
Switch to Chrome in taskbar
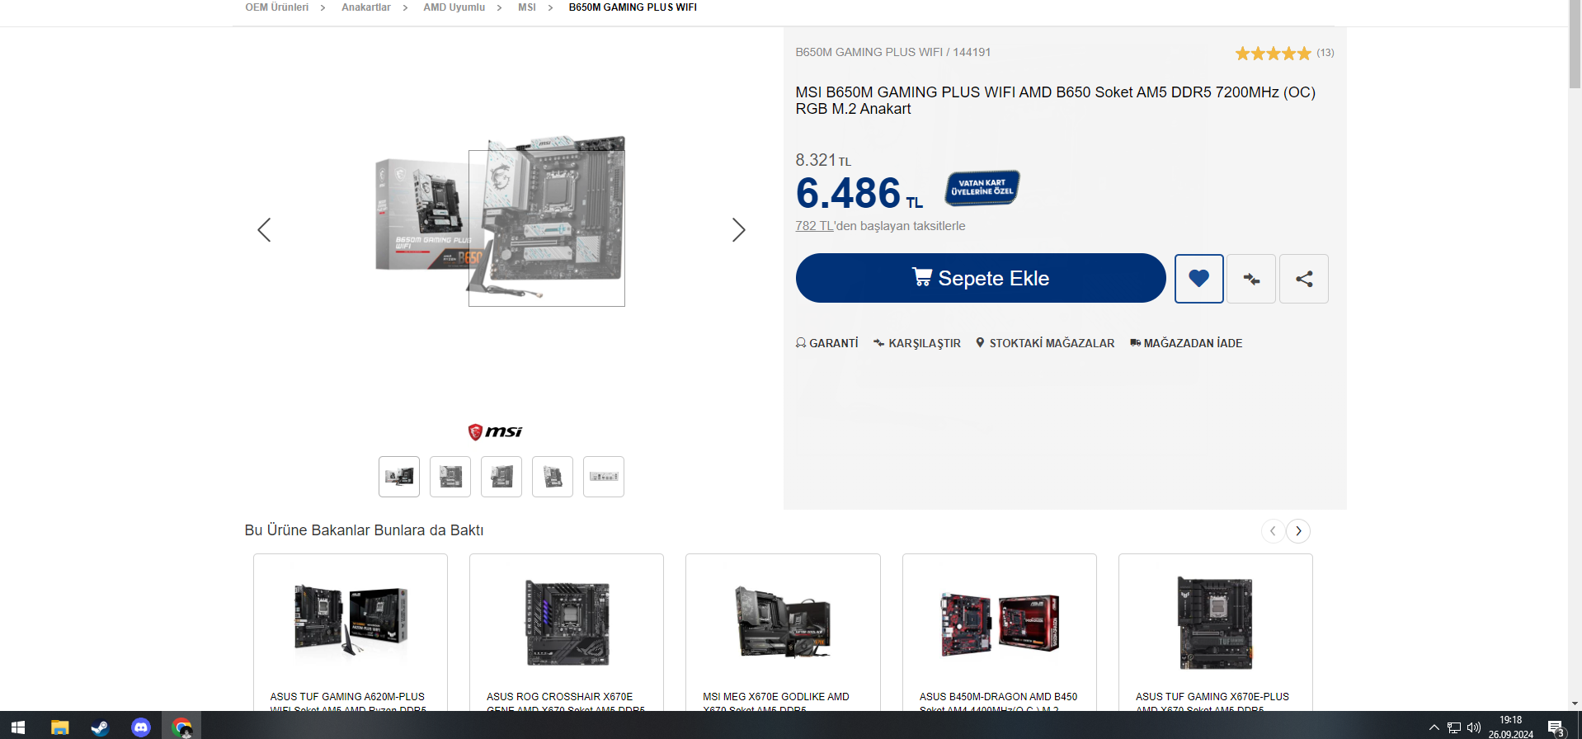[181, 727]
